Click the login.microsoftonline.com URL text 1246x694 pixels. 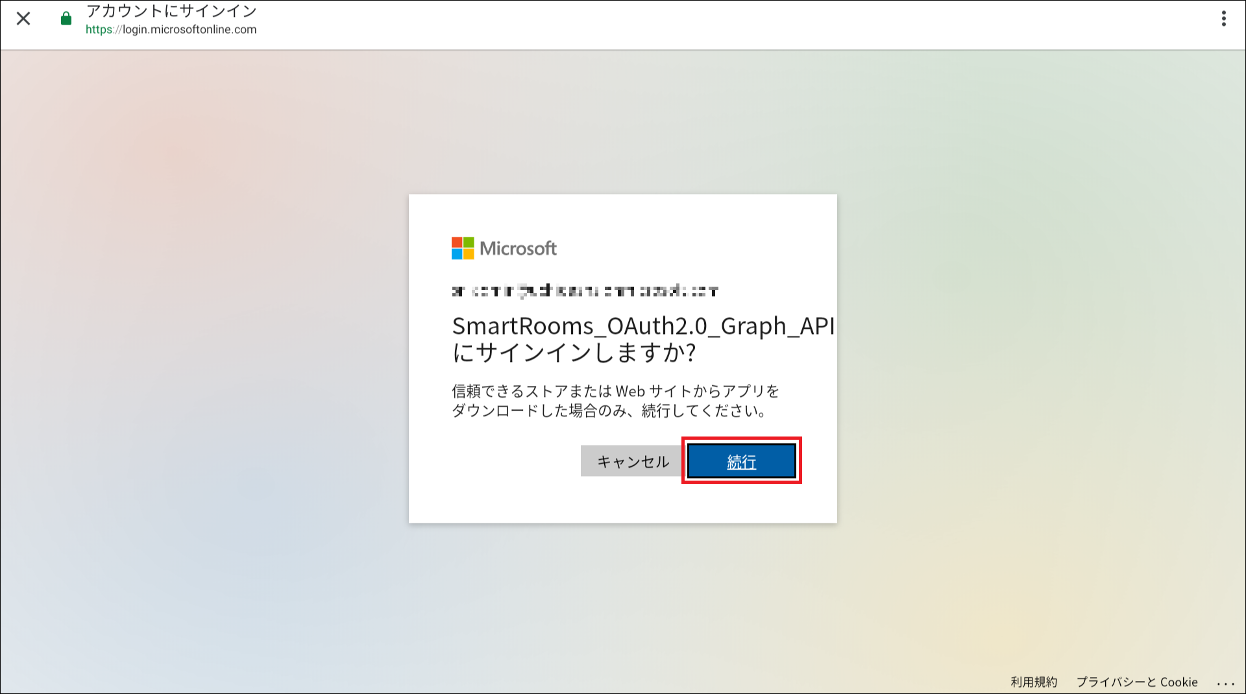(x=189, y=30)
